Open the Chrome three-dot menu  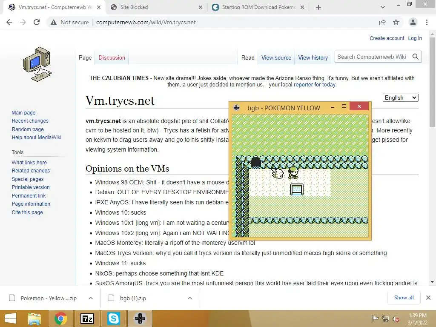(427, 22)
